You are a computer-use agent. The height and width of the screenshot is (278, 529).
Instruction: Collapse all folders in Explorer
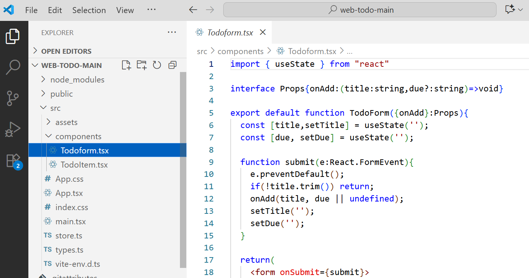tap(172, 65)
